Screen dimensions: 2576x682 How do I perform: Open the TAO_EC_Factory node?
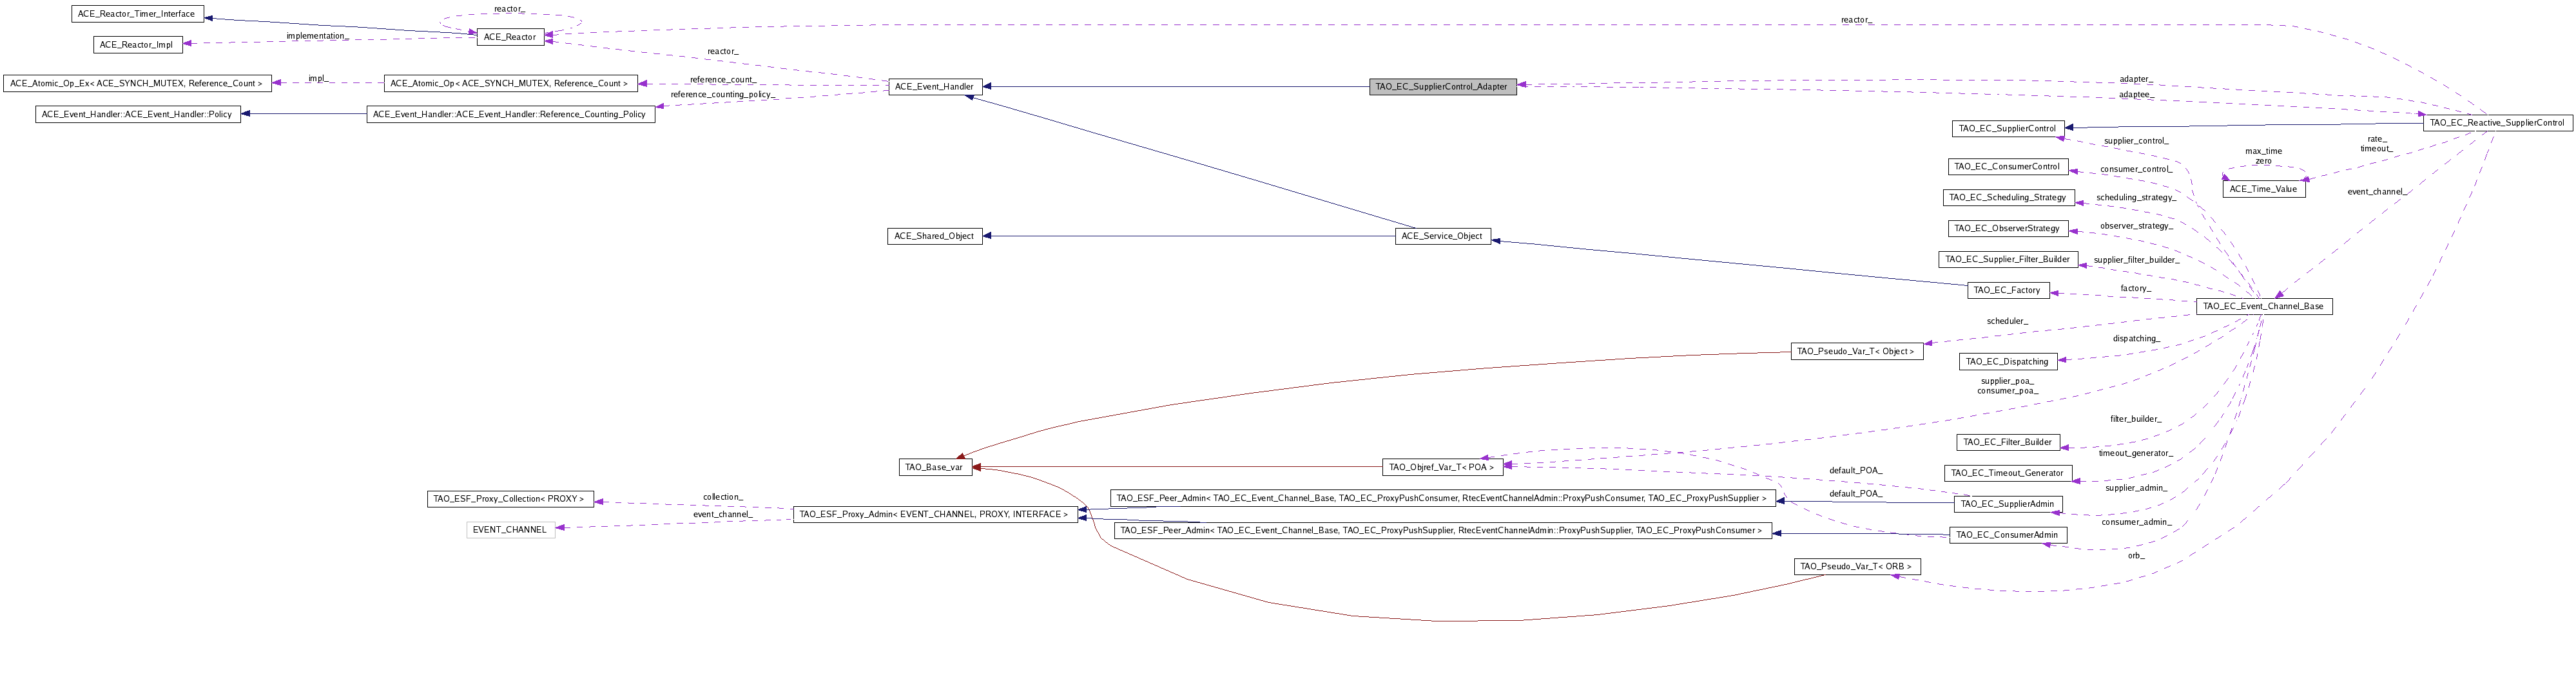coord(2007,290)
